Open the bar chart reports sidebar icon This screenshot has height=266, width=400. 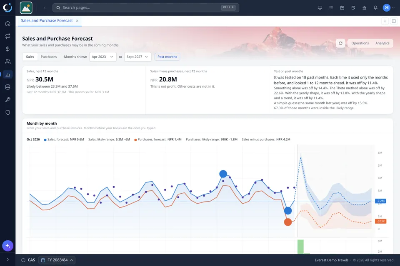(7, 74)
